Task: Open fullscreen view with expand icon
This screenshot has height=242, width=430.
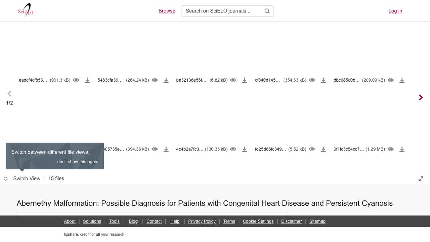Action: click(421, 179)
